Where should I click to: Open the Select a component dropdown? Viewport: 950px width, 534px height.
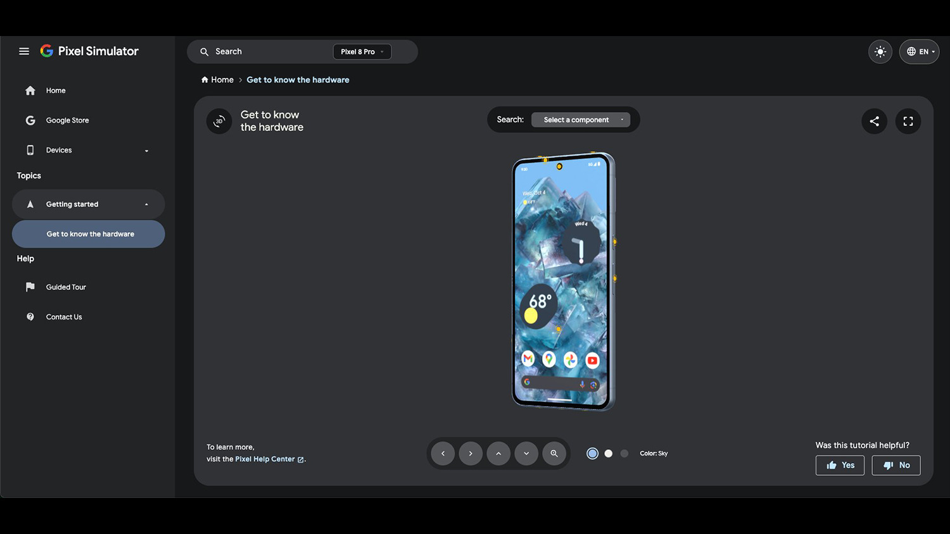click(x=580, y=120)
